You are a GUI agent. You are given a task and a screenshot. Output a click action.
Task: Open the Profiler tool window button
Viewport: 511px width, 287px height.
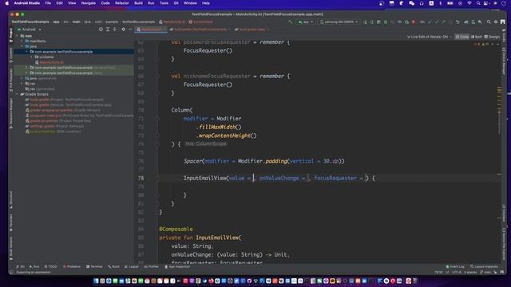[151, 266]
